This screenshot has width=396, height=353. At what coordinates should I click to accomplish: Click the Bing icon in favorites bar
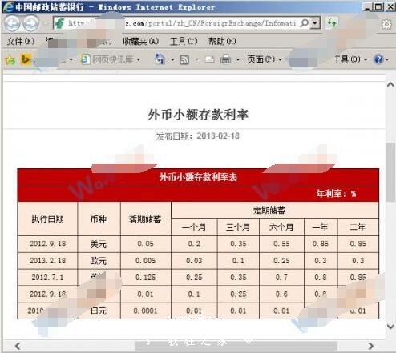point(26,59)
